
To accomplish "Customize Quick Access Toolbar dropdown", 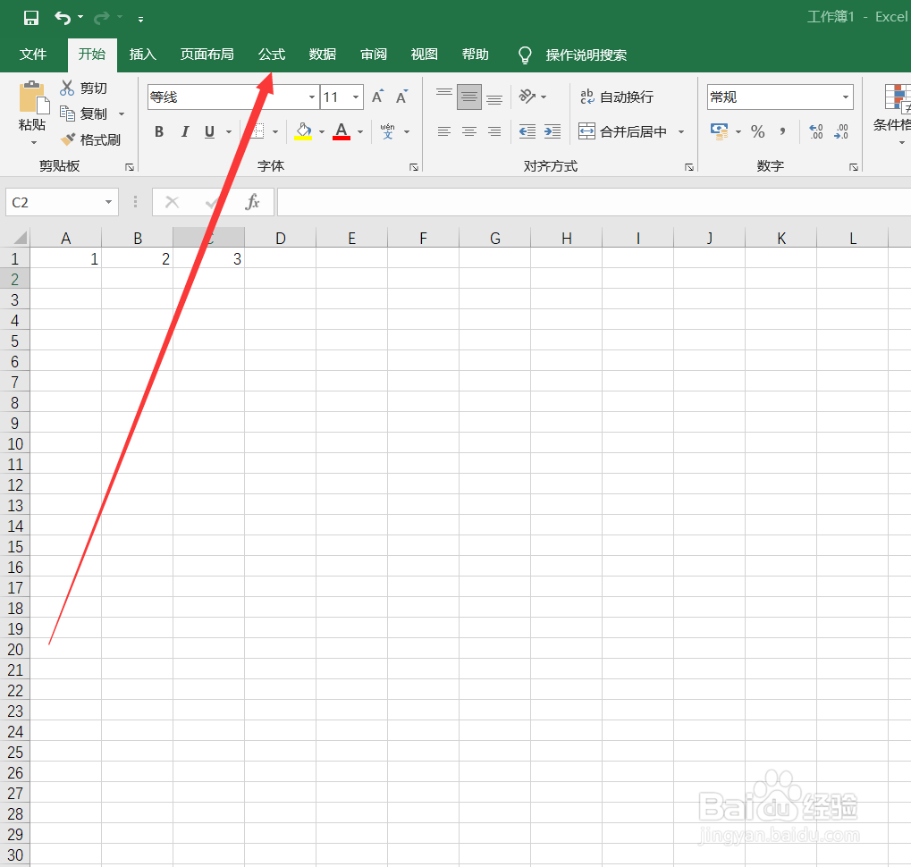I will pyautogui.click(x=140, y=19).
